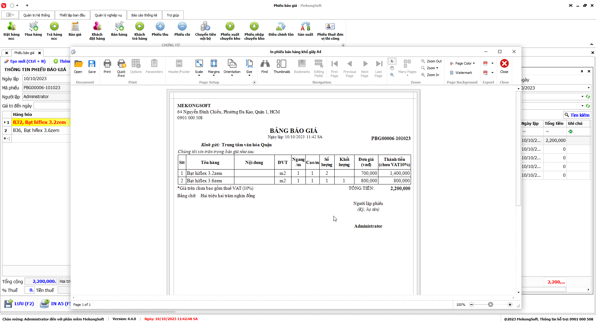Expand the Page Color dropdown

pyautogui.click(x=463, y=63)
